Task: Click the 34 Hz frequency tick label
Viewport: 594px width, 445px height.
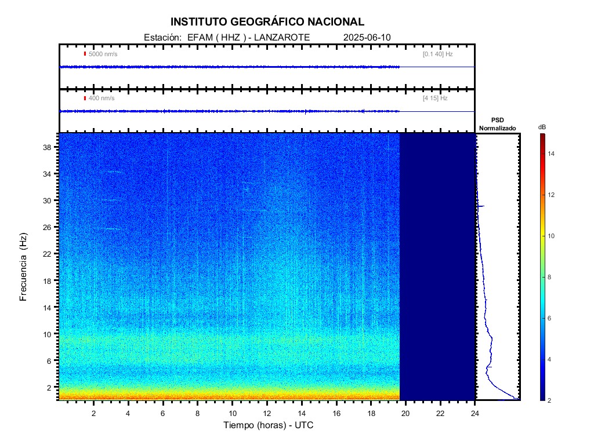Action: click(x=47, y=174)
